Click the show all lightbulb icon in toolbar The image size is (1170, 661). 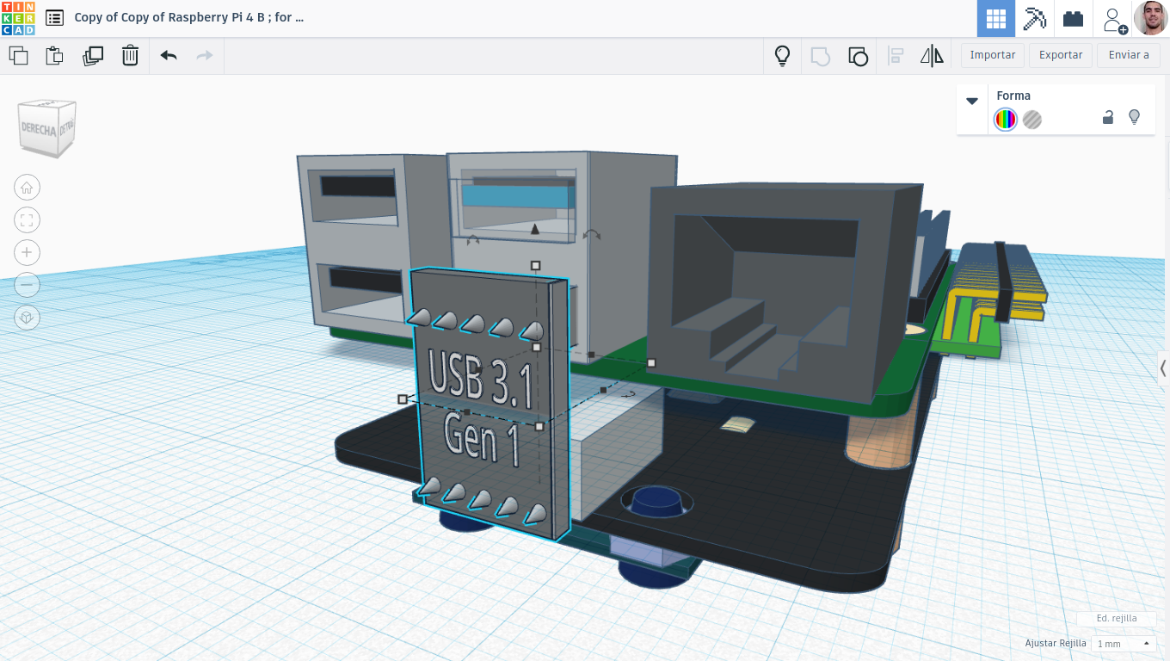click(x=782, y=56)
